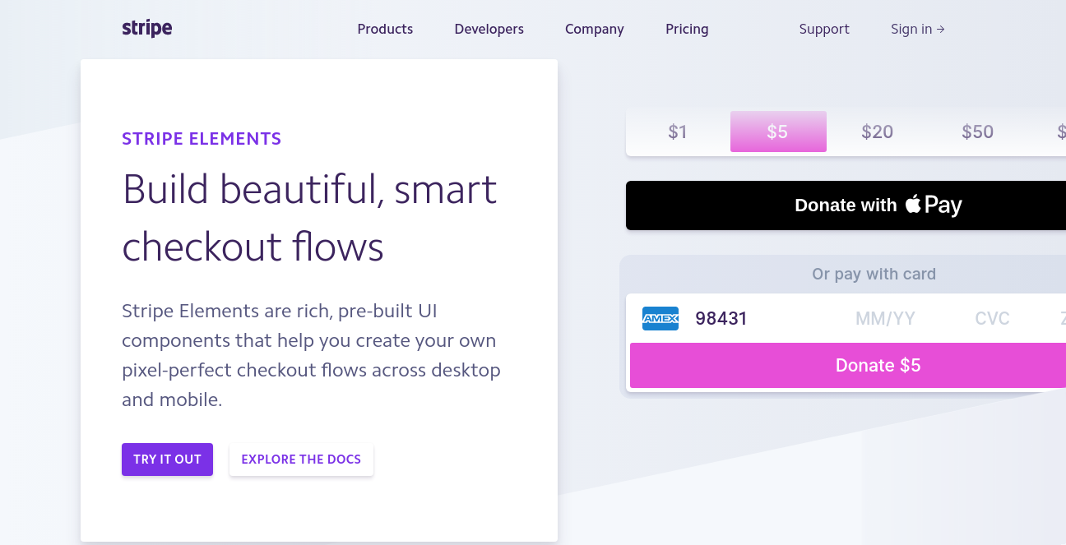1066x545 pixels.
Task: Open Explore the Docs
Action: 301,460
